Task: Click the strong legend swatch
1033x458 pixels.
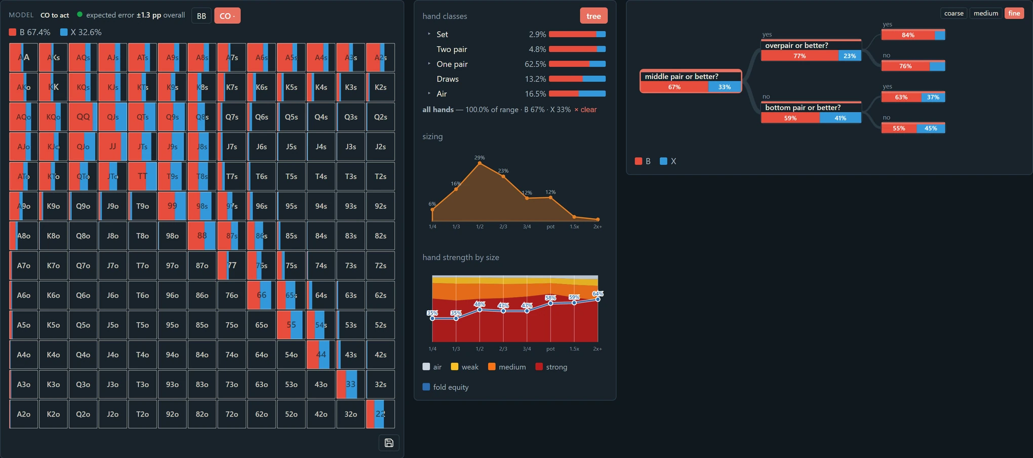Action: click(x=539, y=366)
